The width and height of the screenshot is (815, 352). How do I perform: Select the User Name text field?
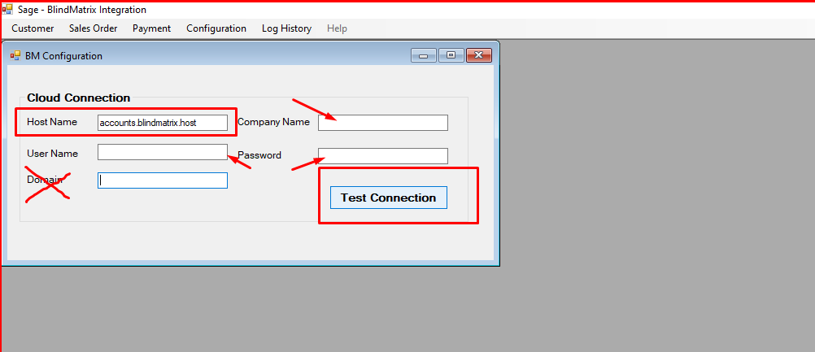pyautogui.click(x=162, y=152)
